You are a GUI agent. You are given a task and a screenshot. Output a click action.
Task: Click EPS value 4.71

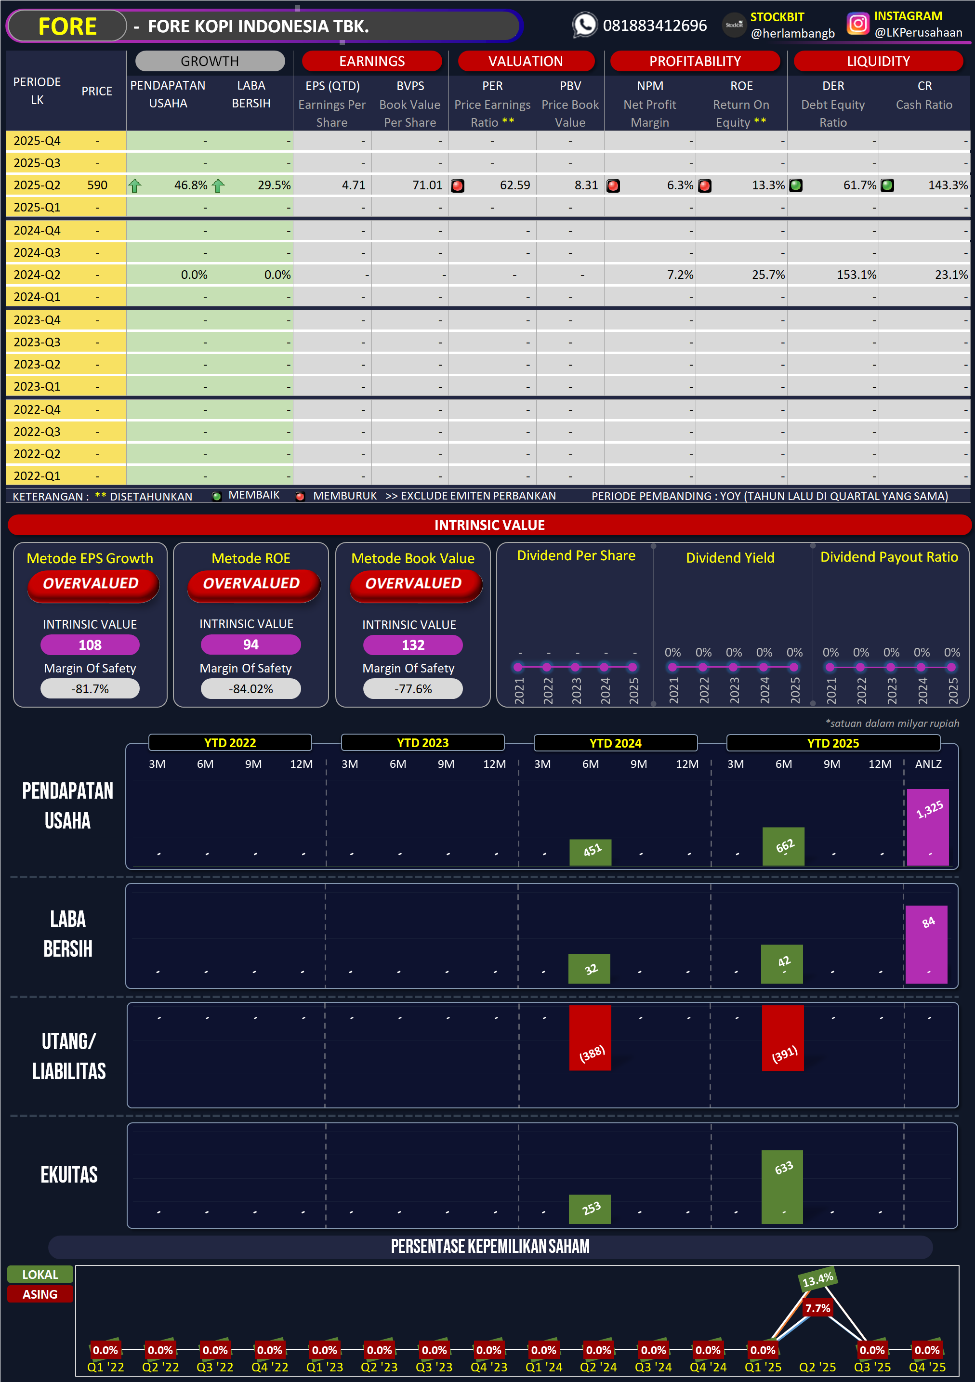point(353,185)
